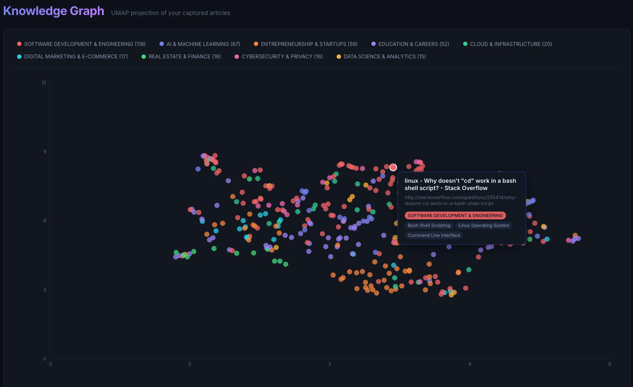
Task: Toggle Entrepreneurship & Startups legend entry
Action: point(306,44)
